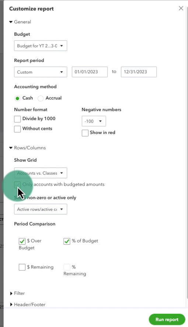
Task: Expand the Header/Footer section
Action: click(28, 304)
